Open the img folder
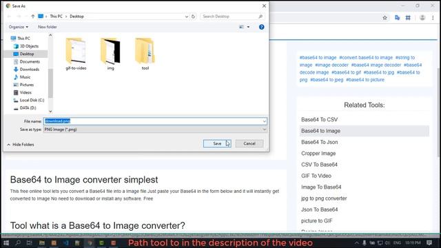This screenshot has width=441, height=248. pyautogui.click(x=110, y=54)
